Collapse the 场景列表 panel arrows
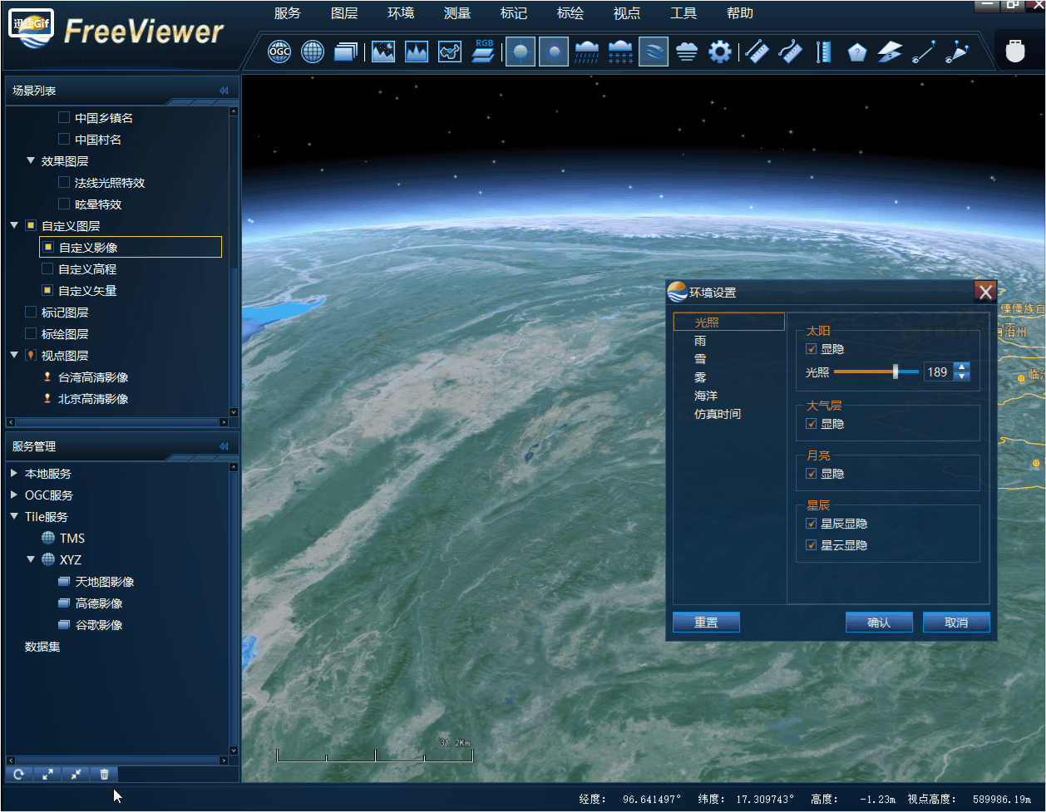This screenshot has height=812, width=1046. tap(224, 91)
